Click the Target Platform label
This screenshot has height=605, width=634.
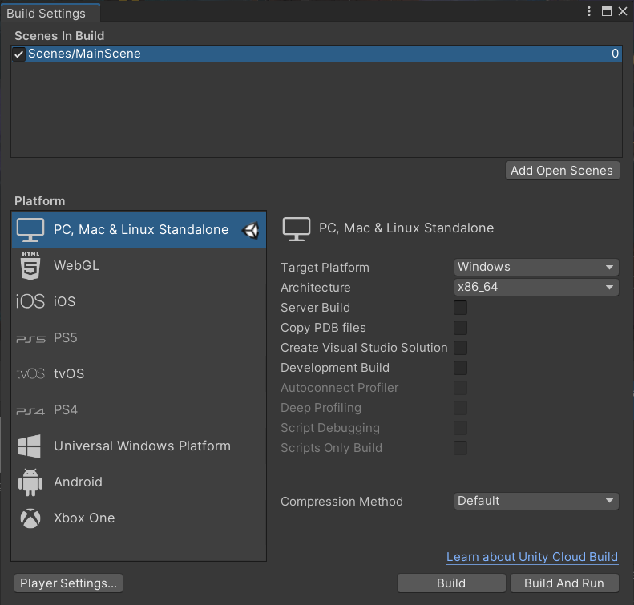point(325,268)
